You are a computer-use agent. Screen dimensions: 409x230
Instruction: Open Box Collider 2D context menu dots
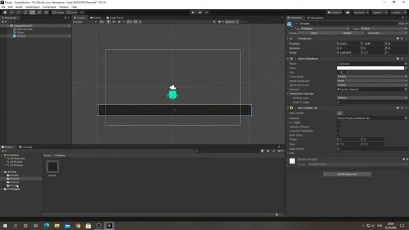click(406, 108)
